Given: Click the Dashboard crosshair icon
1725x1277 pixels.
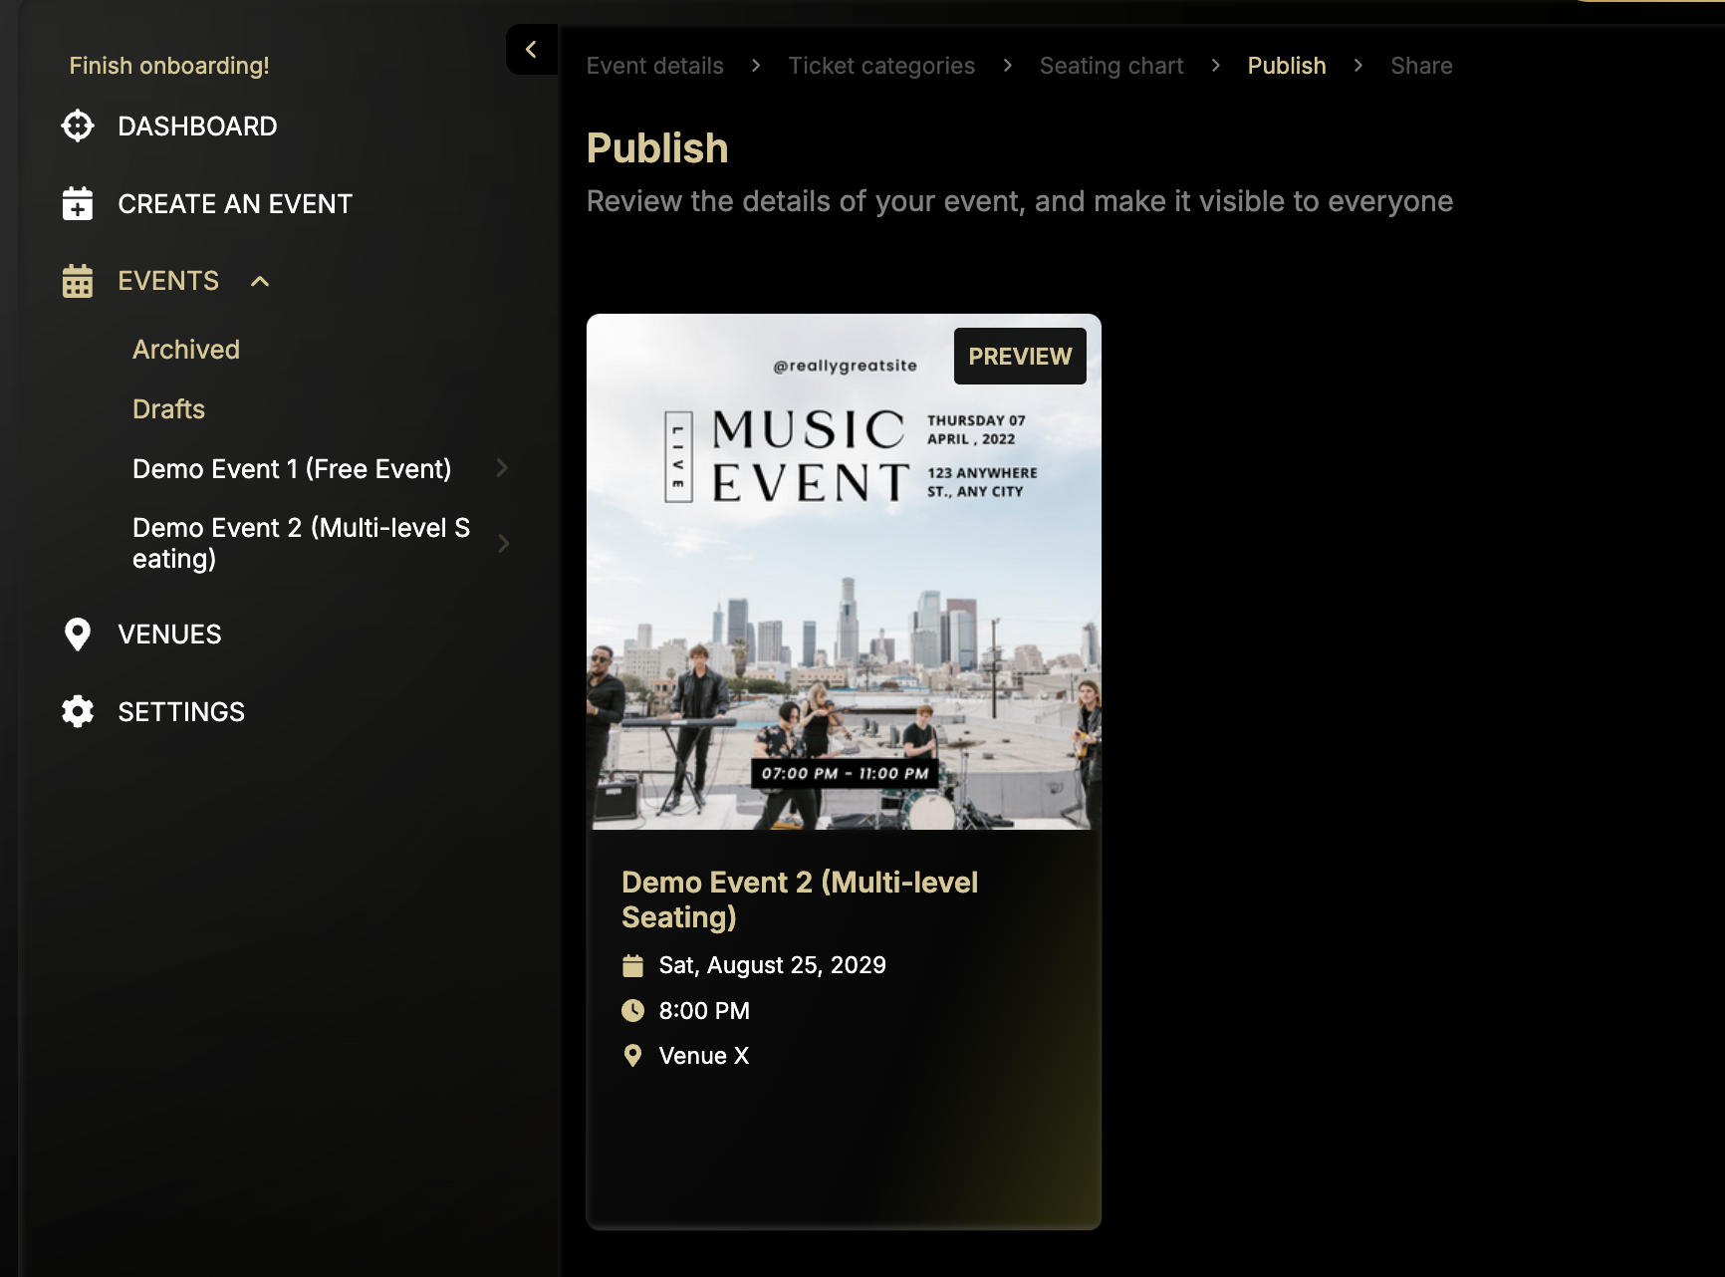Looking at the screenshot, I should [78, 127].
